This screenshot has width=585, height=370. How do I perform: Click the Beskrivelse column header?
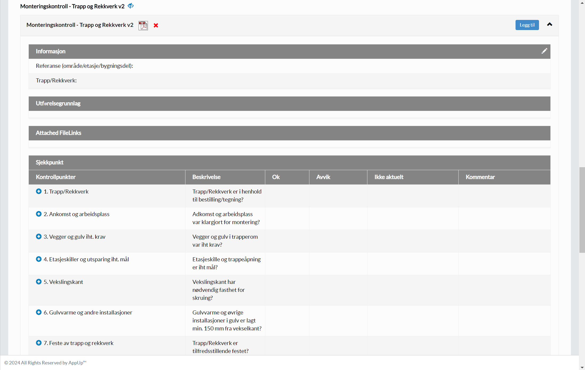click(x=225, y=177)
